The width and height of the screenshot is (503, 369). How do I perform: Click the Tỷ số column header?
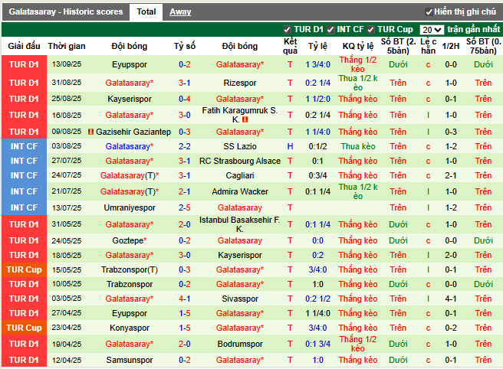(185, 46)
